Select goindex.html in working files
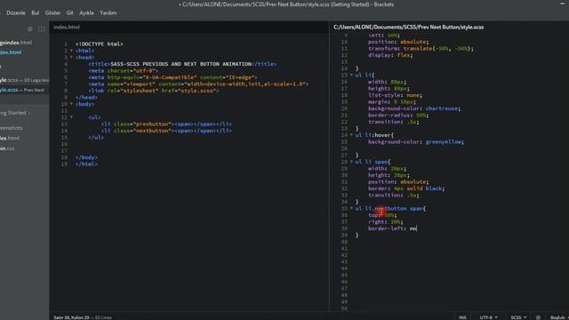The image size is (569, 320). point(16,43)
